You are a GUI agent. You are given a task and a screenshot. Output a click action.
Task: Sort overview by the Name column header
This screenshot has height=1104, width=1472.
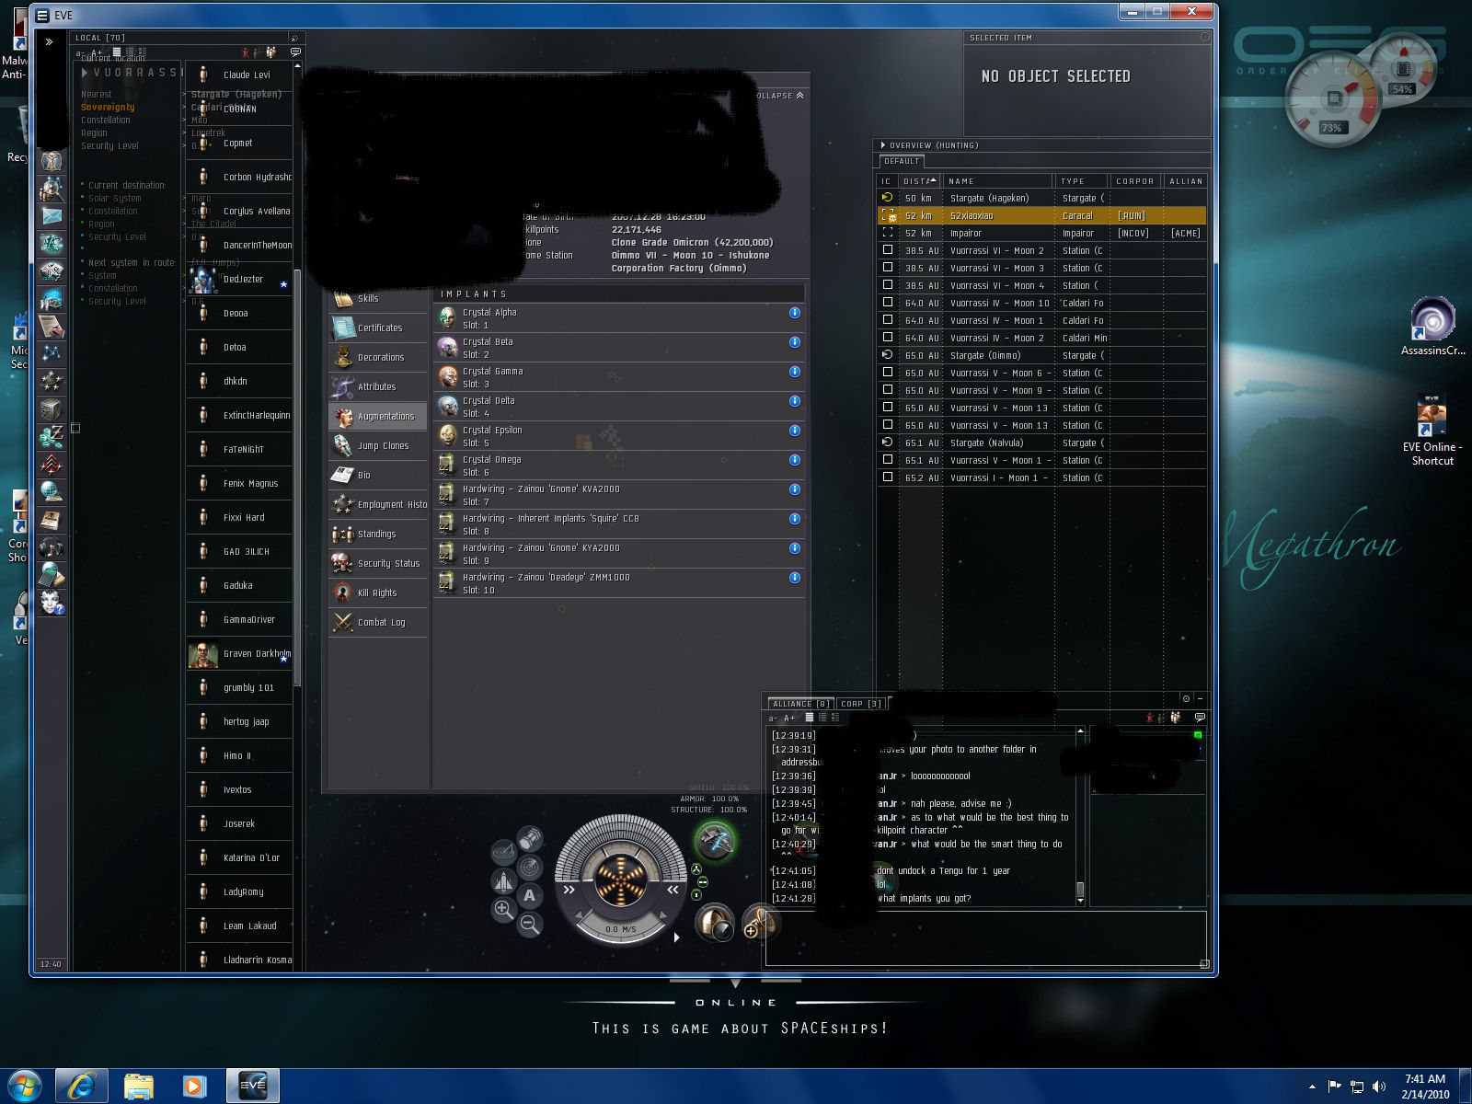coord(998,181)
